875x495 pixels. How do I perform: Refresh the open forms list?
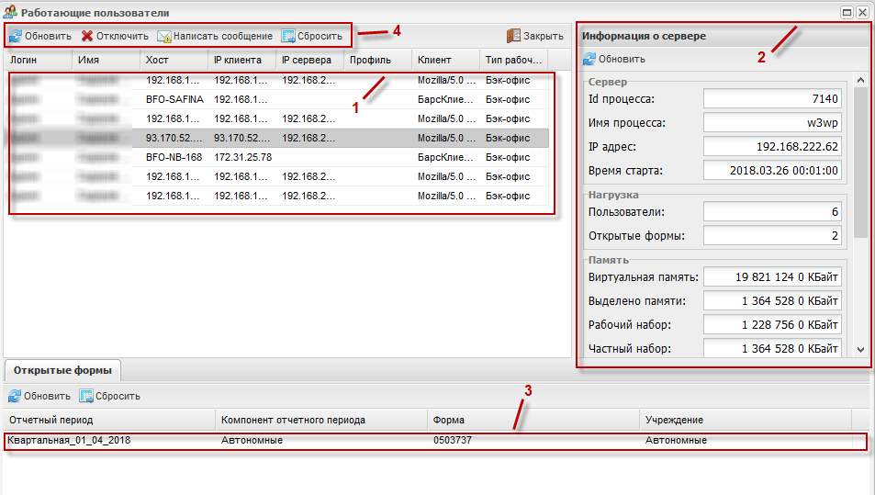pyautogui.click(x=16, y=396)
